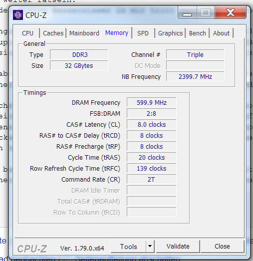The image size is (253, 261).
Task: Click the Row Refresh Cycle Time (tRFC) label
Action: pos(75,169)
